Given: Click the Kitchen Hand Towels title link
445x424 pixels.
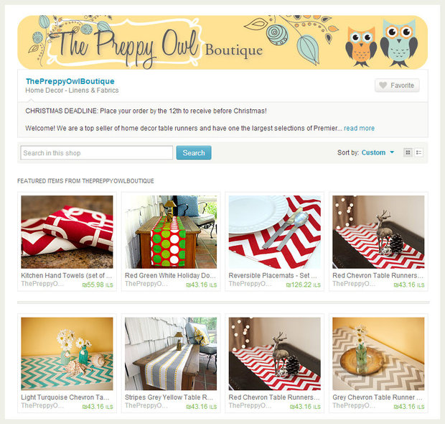Looking at the screenshot, I should 67,275.
